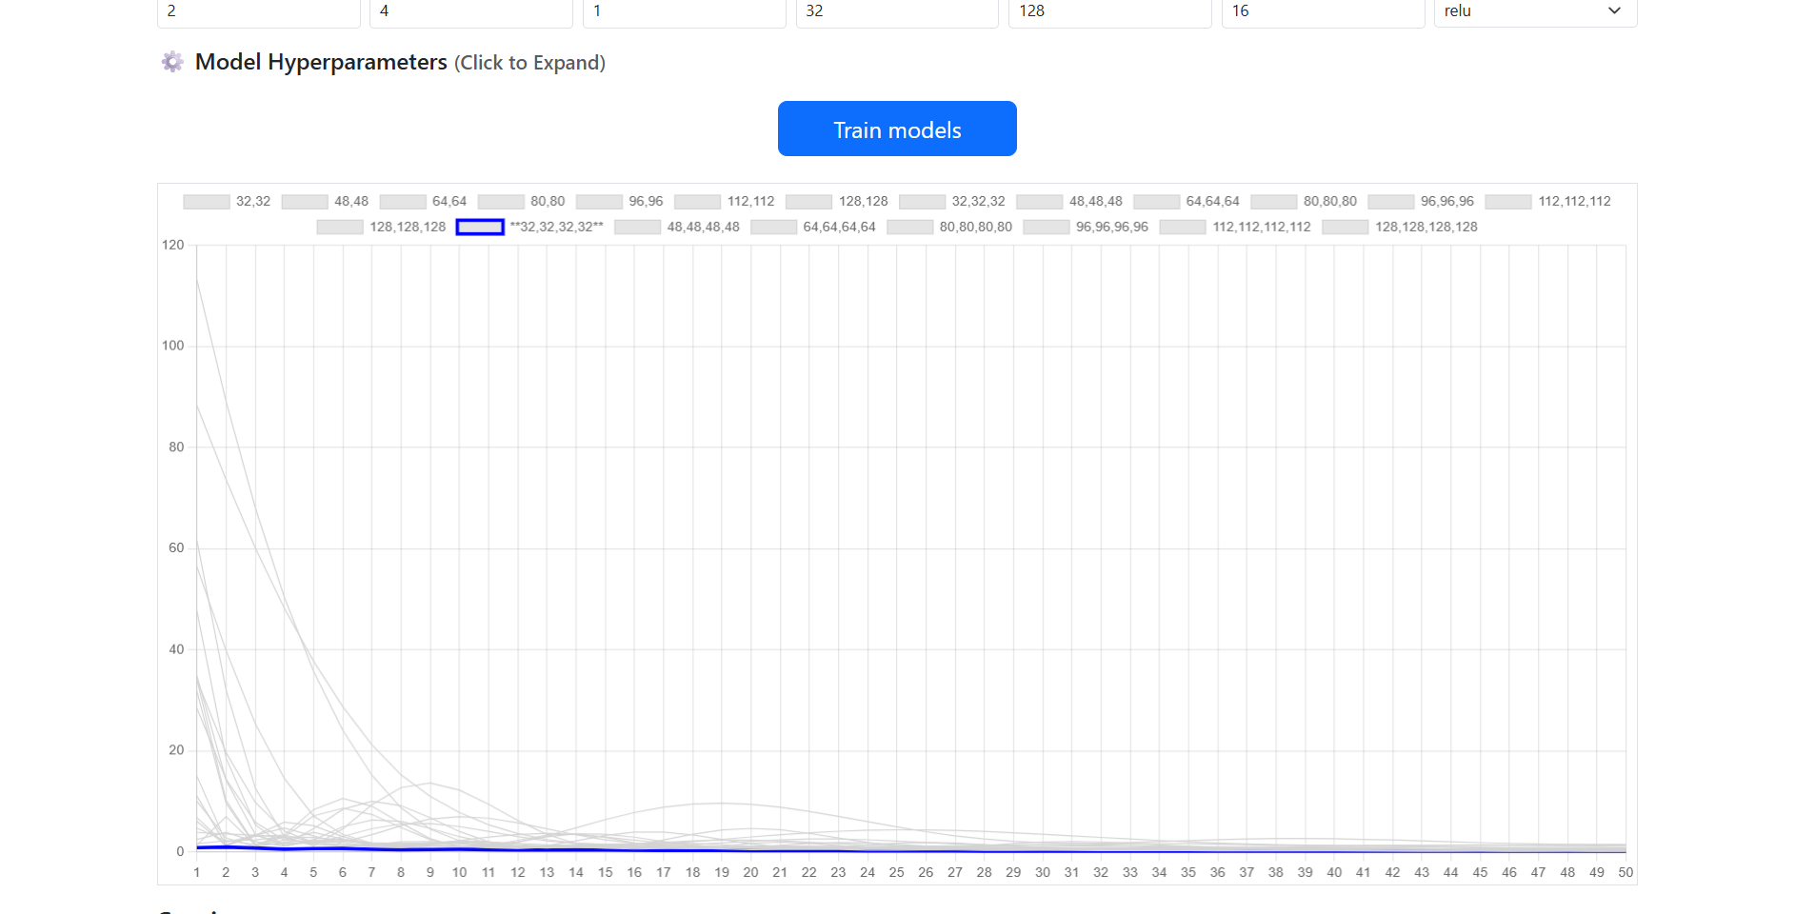Select the input field containing 4
Viewport: 1795px width, 914px height.
(x=471, y=11)
